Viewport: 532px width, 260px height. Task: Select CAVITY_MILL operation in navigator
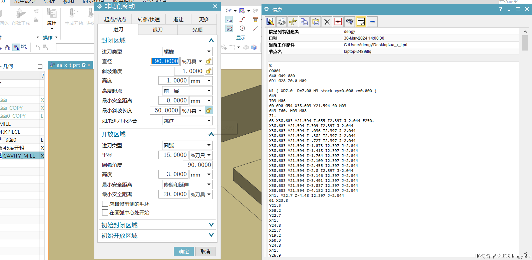pyautogui.click(x=19, y=156)
